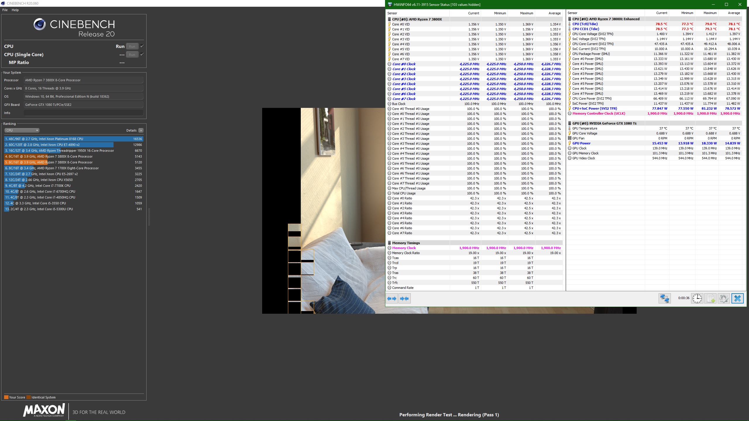Open the remote center network icon in HWiNFO

click(664, 299)
